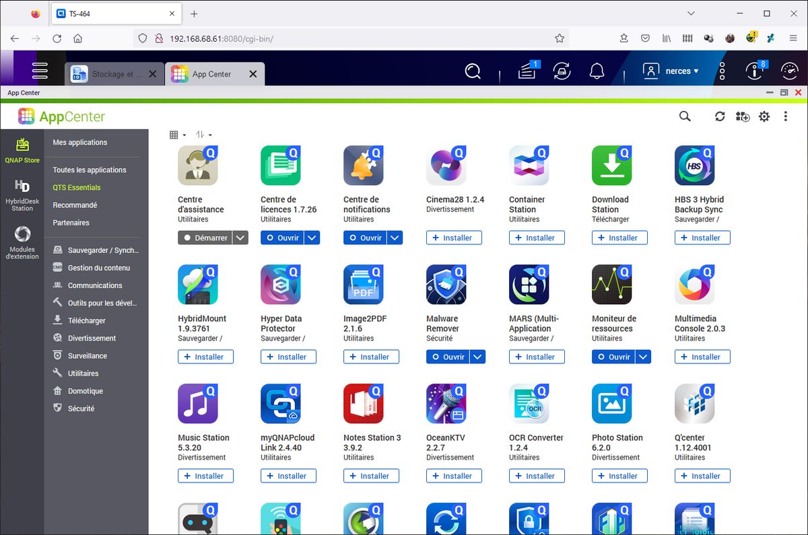The image size is (808, 535).
Task: Click the OCR Converter app icon
Action: (x=529, y=404)
